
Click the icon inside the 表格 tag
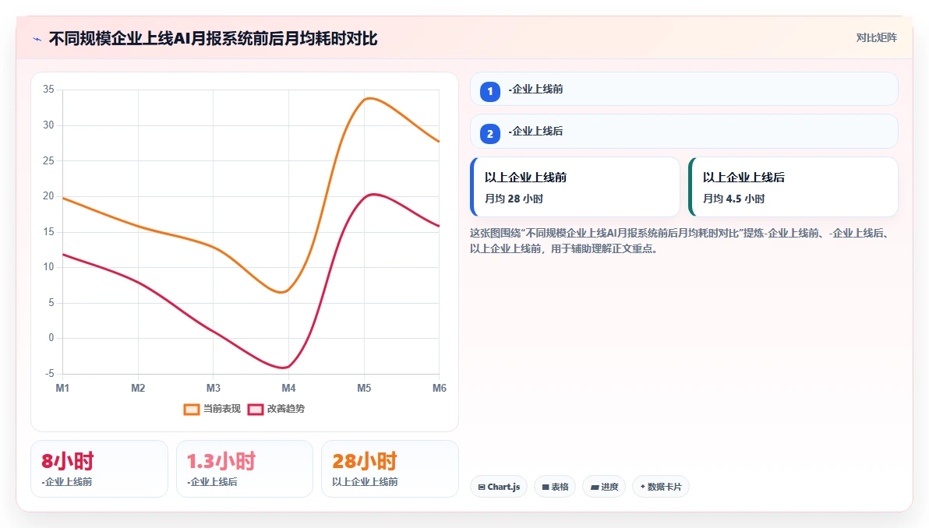coord(546,488)
